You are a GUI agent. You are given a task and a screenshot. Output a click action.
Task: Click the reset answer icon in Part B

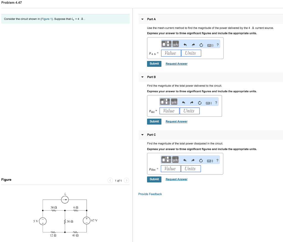point(200,102)
